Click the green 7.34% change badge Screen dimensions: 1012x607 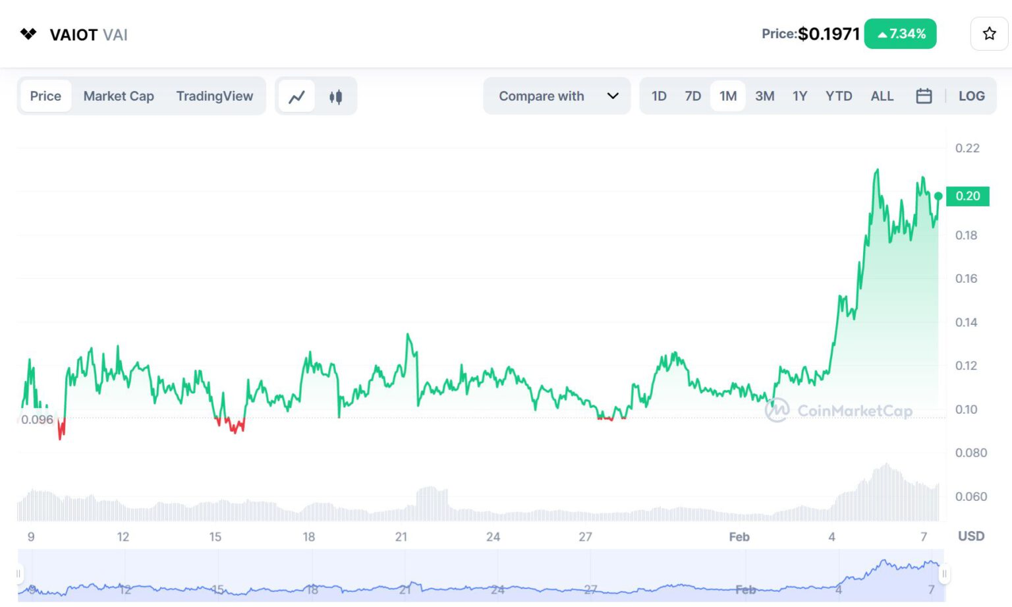(900, 34)
